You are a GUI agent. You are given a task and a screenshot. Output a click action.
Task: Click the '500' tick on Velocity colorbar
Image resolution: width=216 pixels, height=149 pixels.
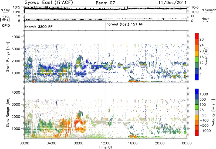(203, 99)
